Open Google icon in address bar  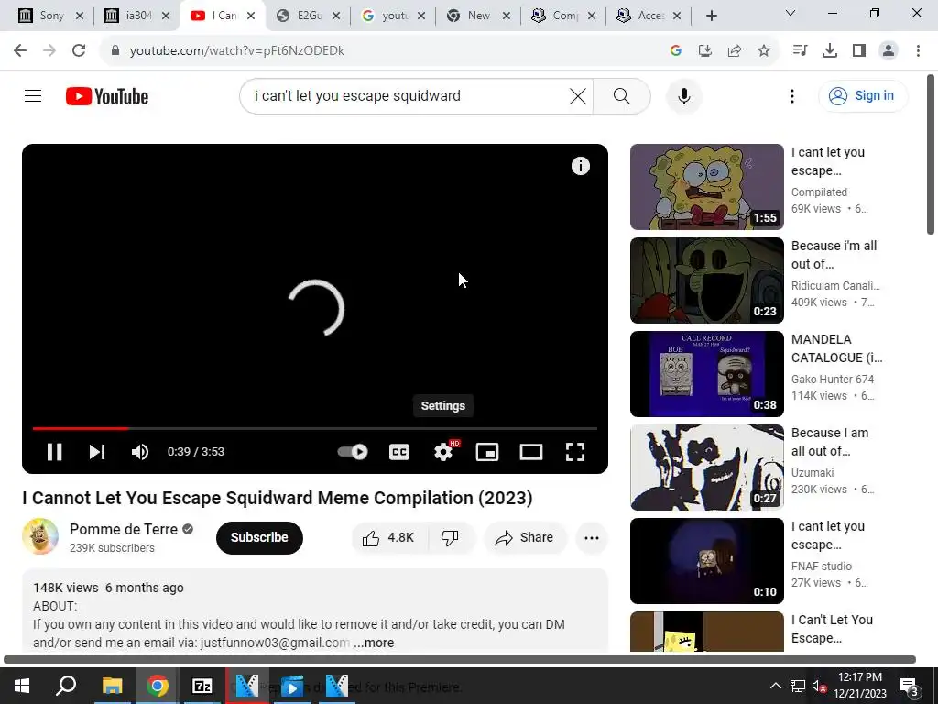(676, 51)
